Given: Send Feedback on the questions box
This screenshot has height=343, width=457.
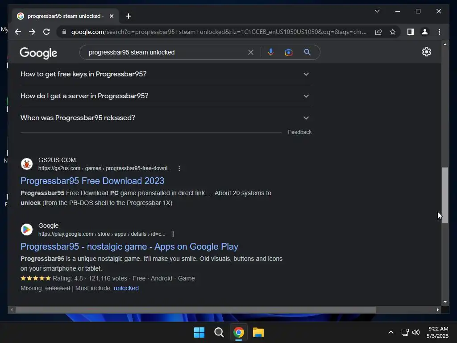Looking at the screenshot, I should (299, 132).
